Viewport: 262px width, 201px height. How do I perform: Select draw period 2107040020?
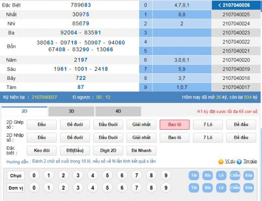click(x=236, y=60)
